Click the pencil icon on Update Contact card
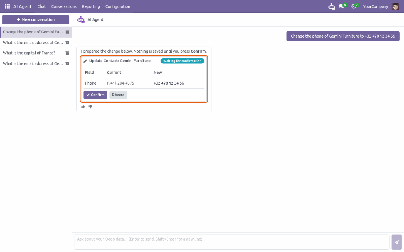Image resolution: width=404 pixels, height=252 pixels. point(85,61)
